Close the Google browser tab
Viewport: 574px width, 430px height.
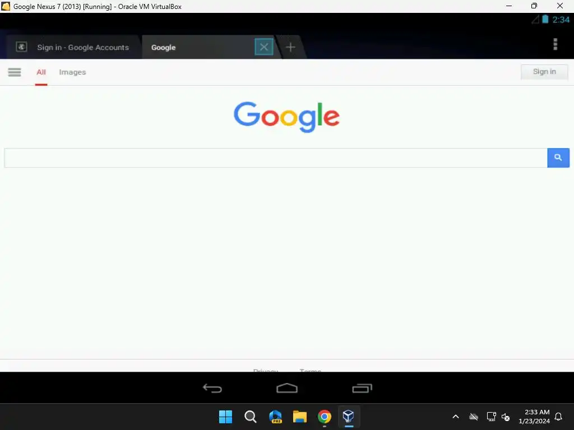point(264,47)
